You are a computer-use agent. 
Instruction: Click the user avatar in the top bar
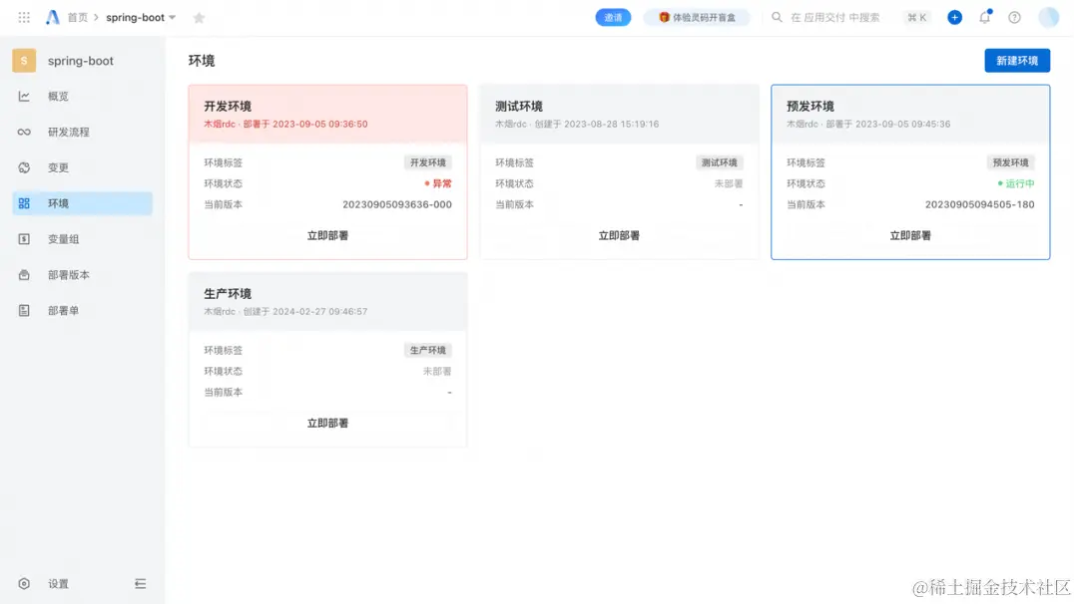point(1048,17)
